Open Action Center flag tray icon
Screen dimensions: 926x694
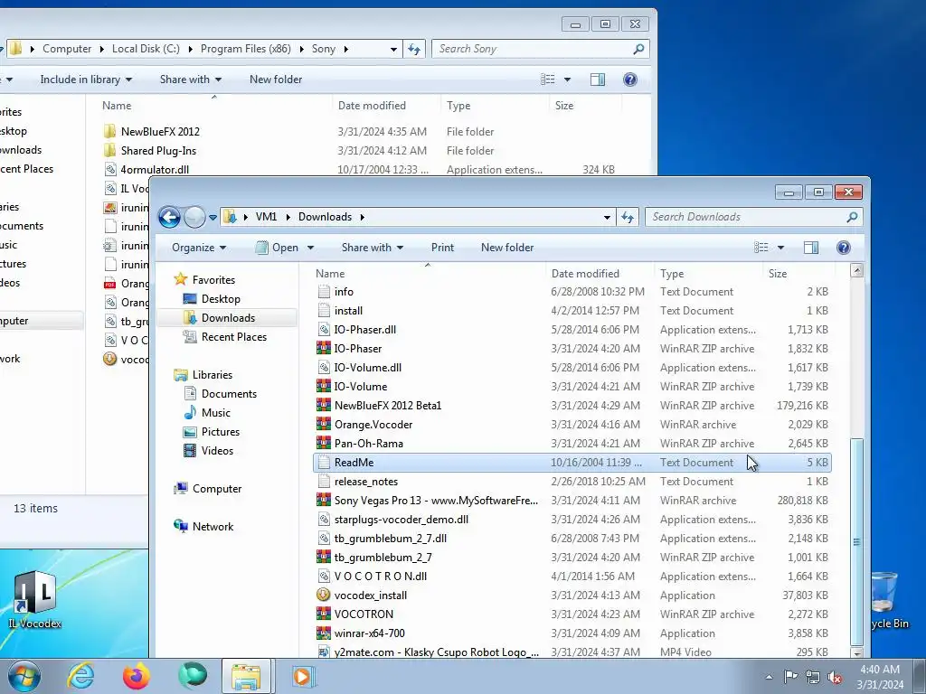pos(790,677)
